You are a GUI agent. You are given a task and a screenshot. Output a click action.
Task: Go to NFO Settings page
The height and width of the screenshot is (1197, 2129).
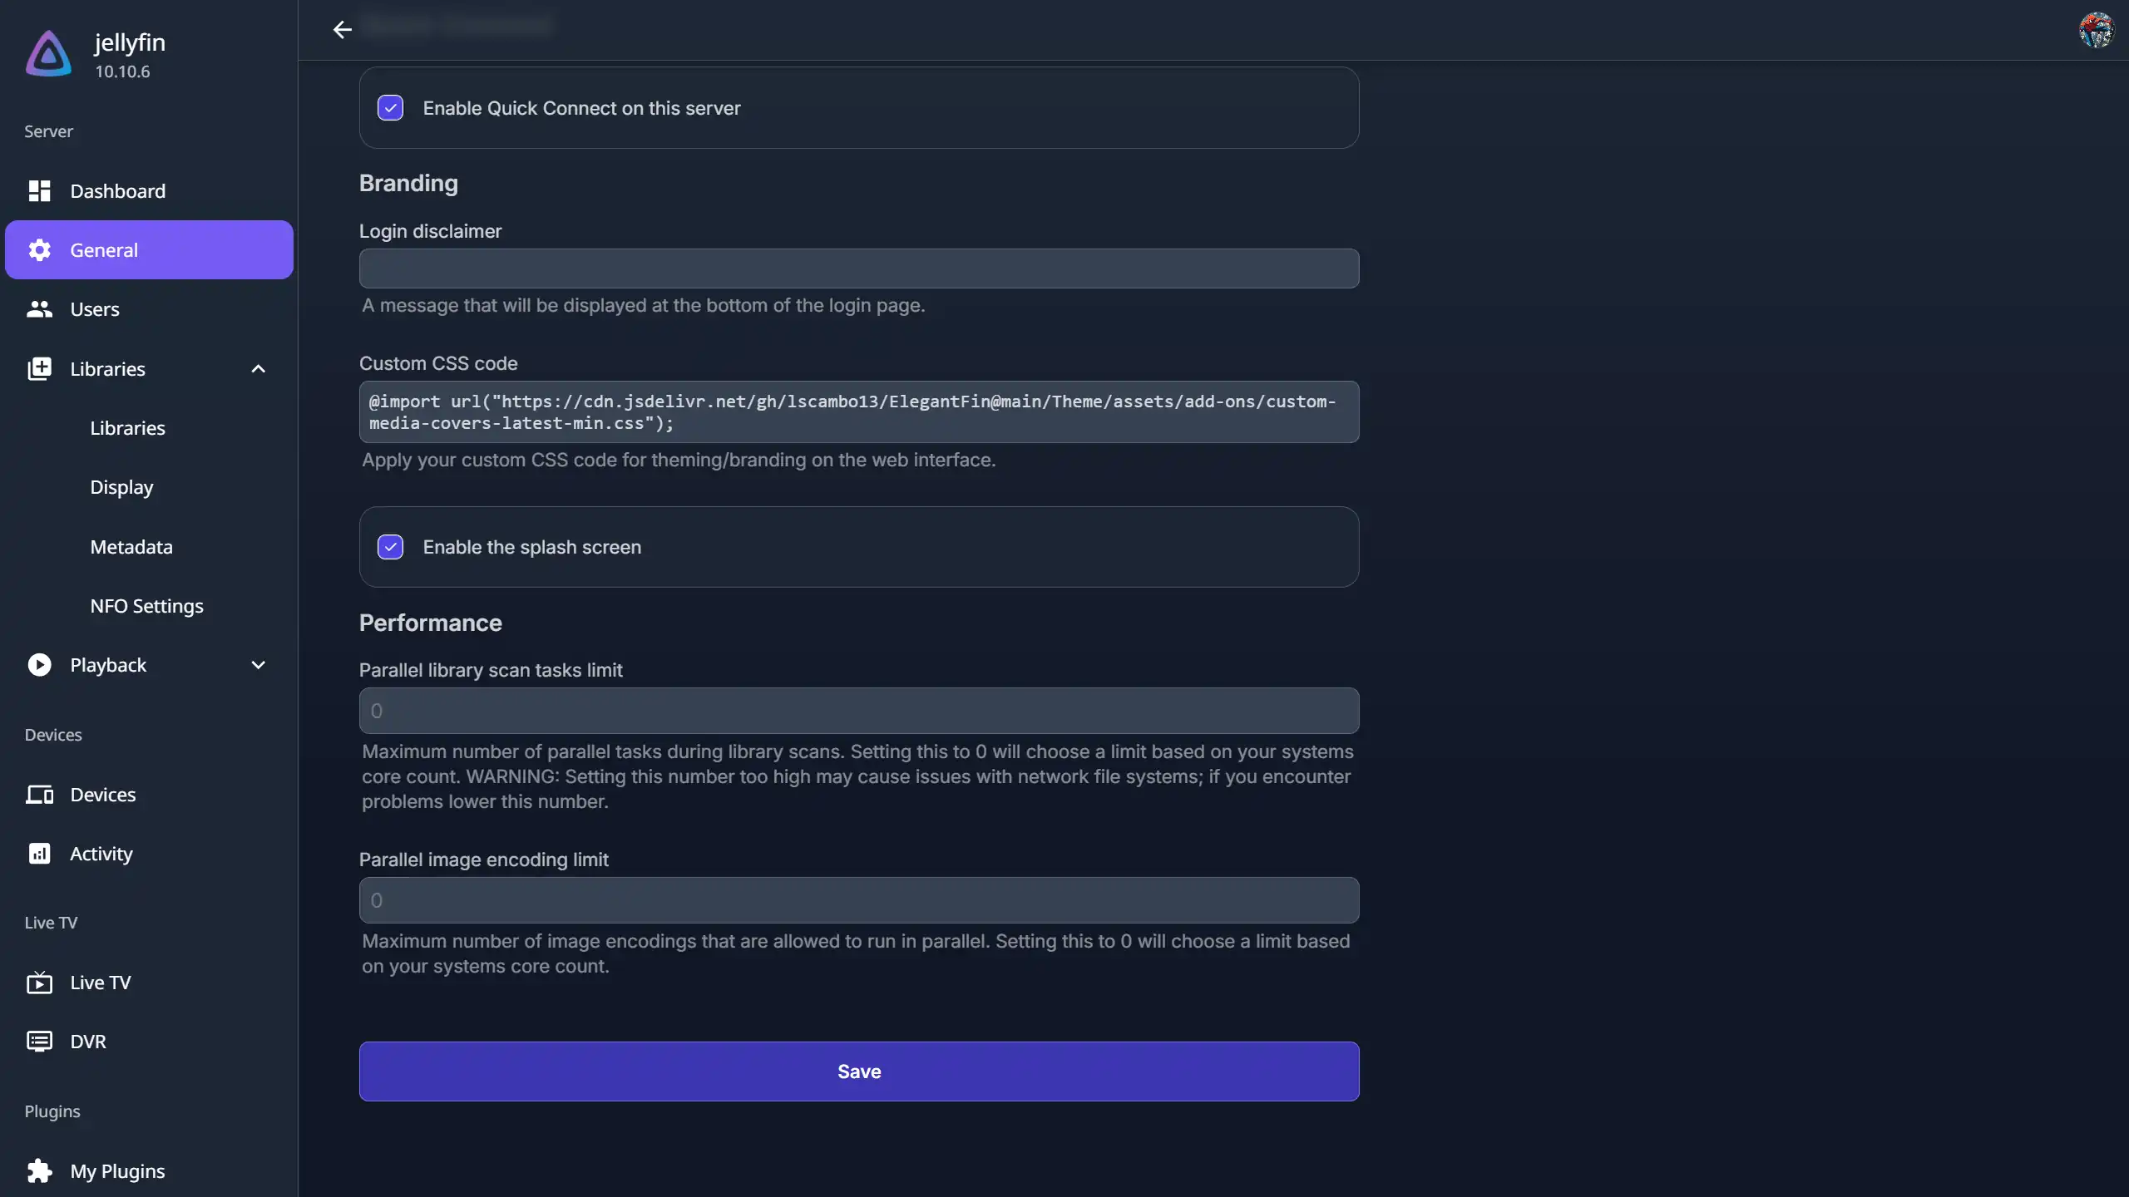click(x=146, y=606)
